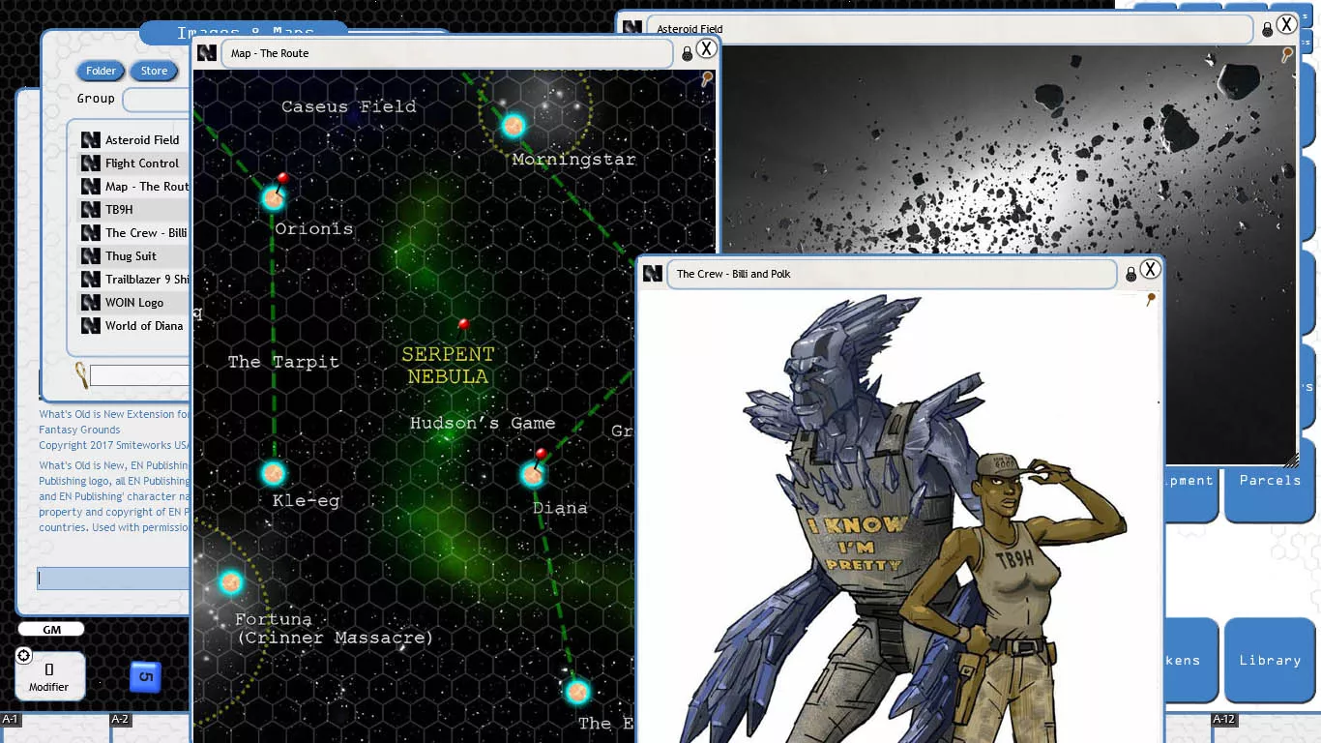The width and height of the screenshot is (1321, 743).
Task: Click the targeting icon above the Modifier box
Action: coord(24,656)
